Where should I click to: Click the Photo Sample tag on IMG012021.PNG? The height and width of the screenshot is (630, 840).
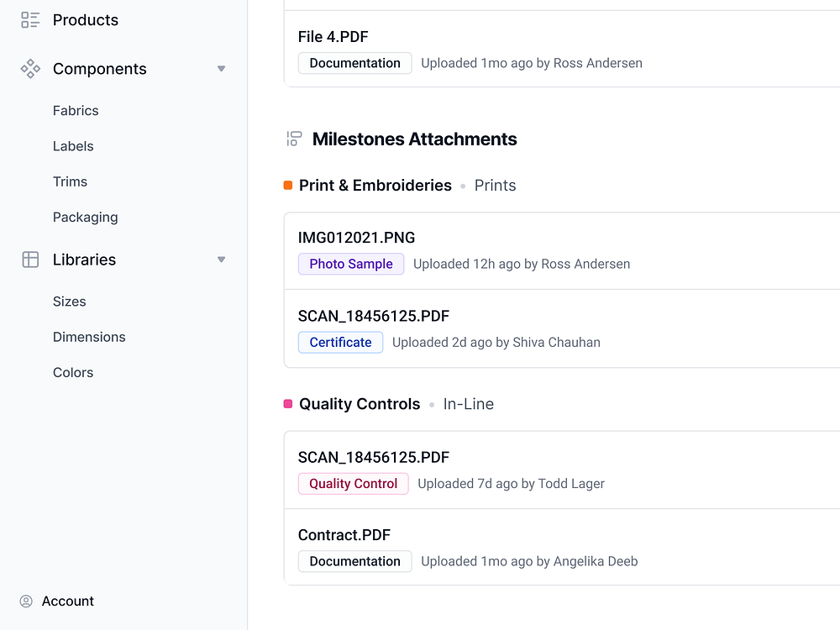351,264
